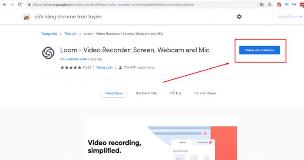Open the Năng suất category link
Screen dimensions: 304x160
pos(104,67)
